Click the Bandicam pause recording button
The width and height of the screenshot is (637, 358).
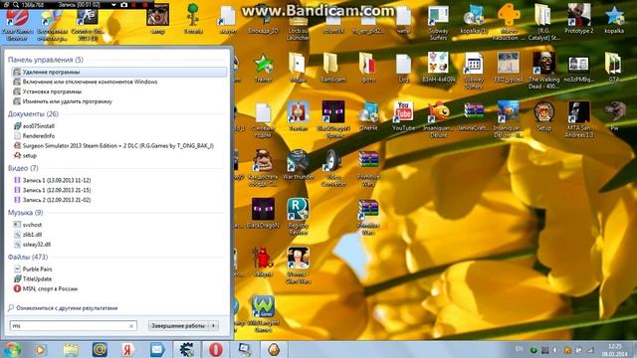pyautogui.click(x=134, y=4)
